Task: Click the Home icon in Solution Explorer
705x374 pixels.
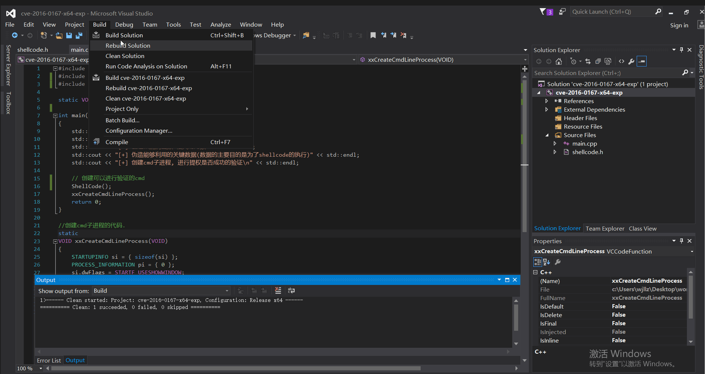Action: (x=559, y=61)
